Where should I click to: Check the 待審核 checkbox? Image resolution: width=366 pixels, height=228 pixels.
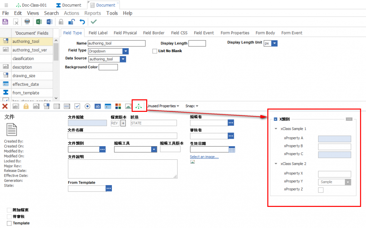(x=9, y=217)
